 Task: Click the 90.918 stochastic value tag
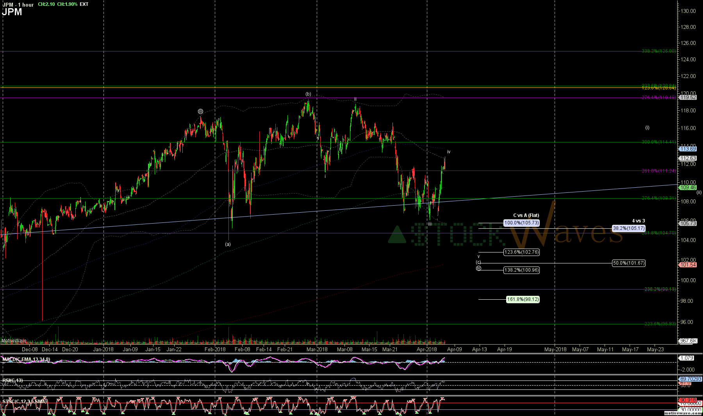click(x=688, y=400)
